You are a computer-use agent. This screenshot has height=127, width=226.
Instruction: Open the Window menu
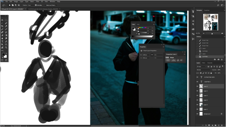coord(52,2)
